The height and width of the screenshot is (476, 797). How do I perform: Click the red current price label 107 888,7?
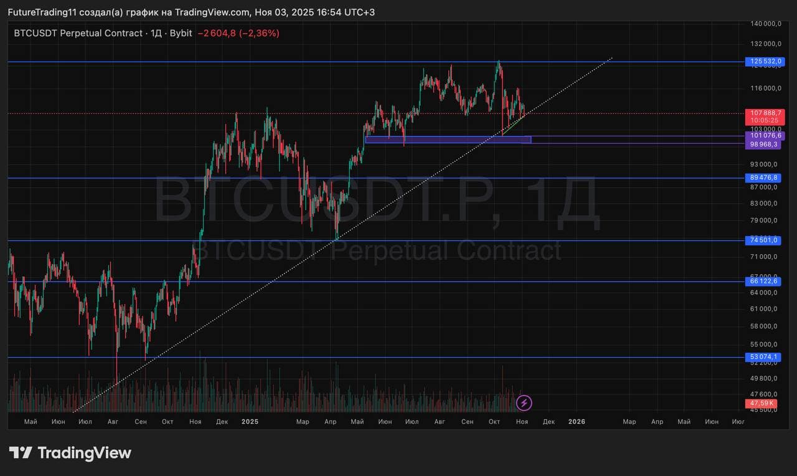pyautogui.click(x=763, y=113)
